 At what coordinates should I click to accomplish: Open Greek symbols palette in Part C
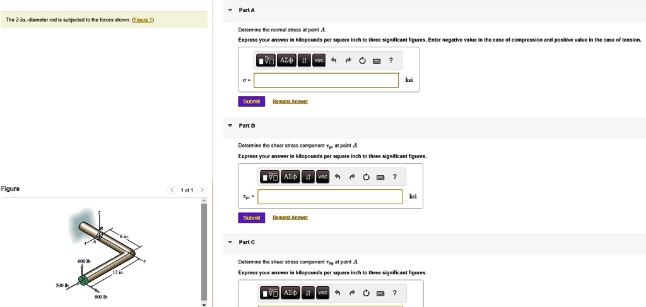(x=290, y=293)
